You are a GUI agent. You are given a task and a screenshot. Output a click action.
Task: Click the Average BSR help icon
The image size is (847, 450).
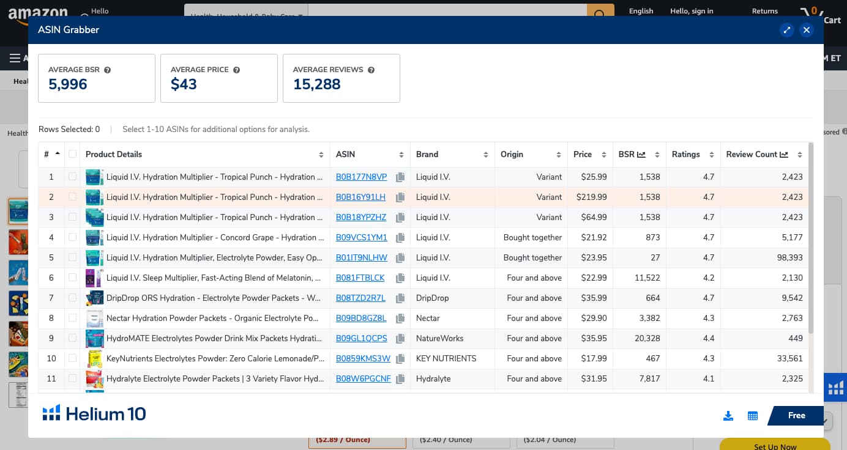click(x=108, y=70)
